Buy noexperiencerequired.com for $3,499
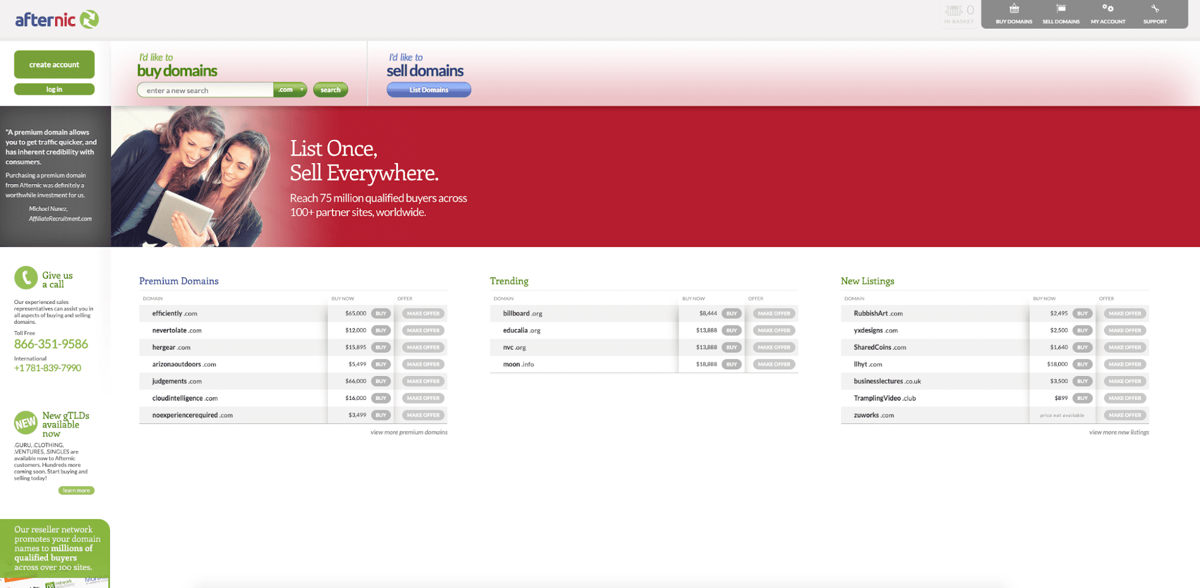Screen dimensions: 1200x588 tap(381, 415)
